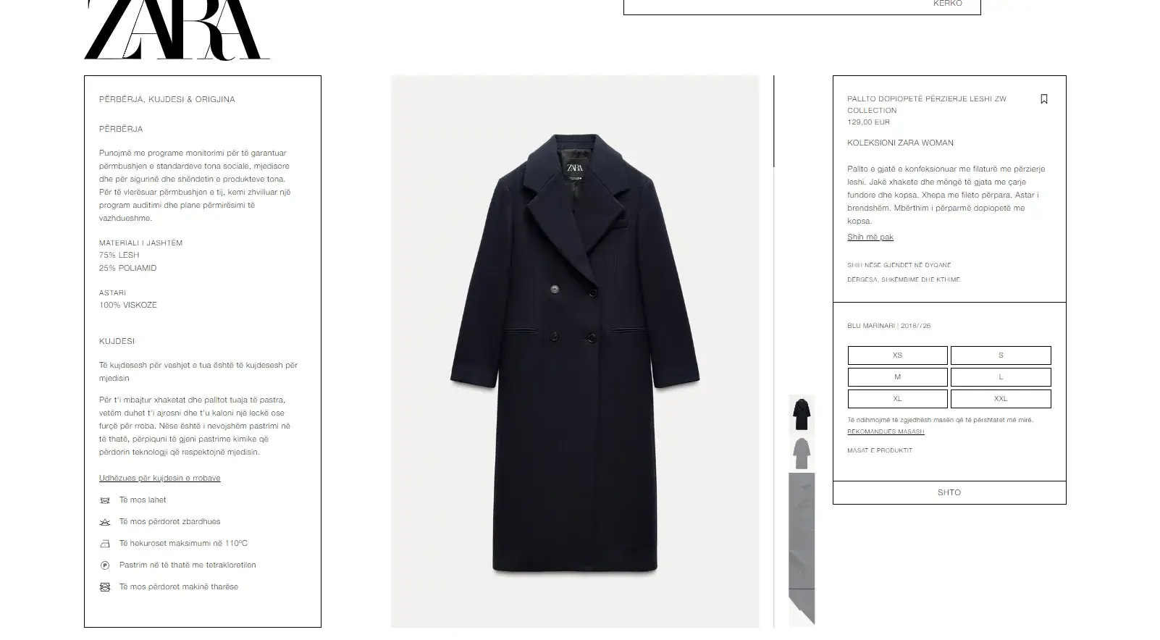The height and width of the screenshot is (640, 1160).
Task: Click the dry-clean tetrachloroethylene icon
Action: tap(105, 565)
